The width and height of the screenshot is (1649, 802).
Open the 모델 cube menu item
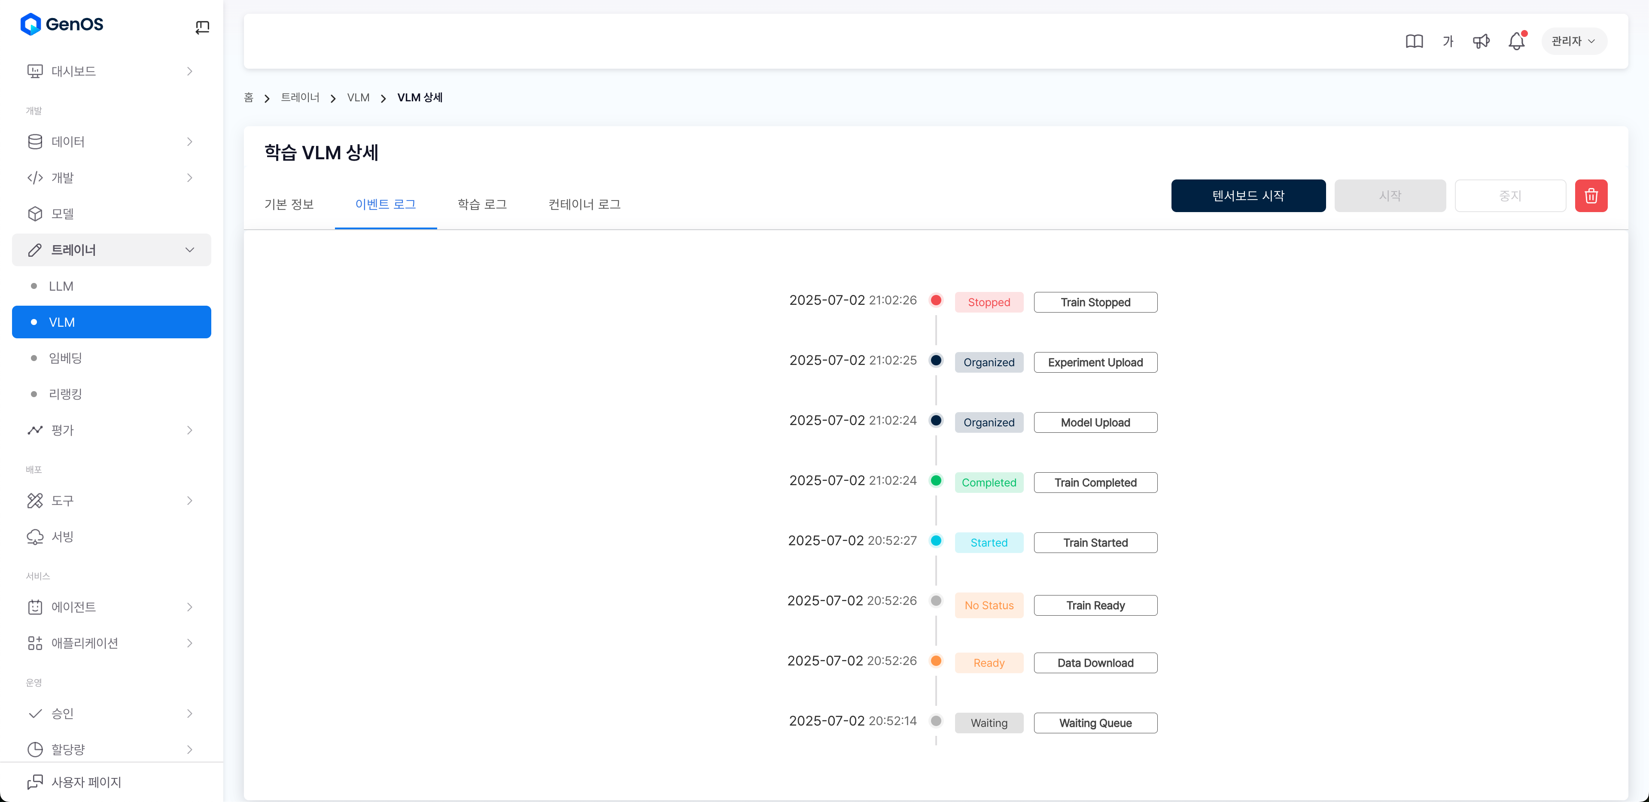(63, 214)
